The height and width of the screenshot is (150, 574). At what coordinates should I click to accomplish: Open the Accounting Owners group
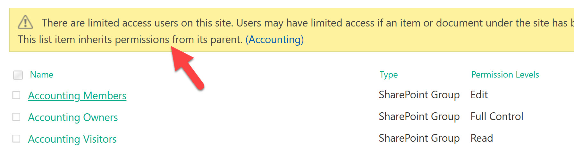(73, 117)
